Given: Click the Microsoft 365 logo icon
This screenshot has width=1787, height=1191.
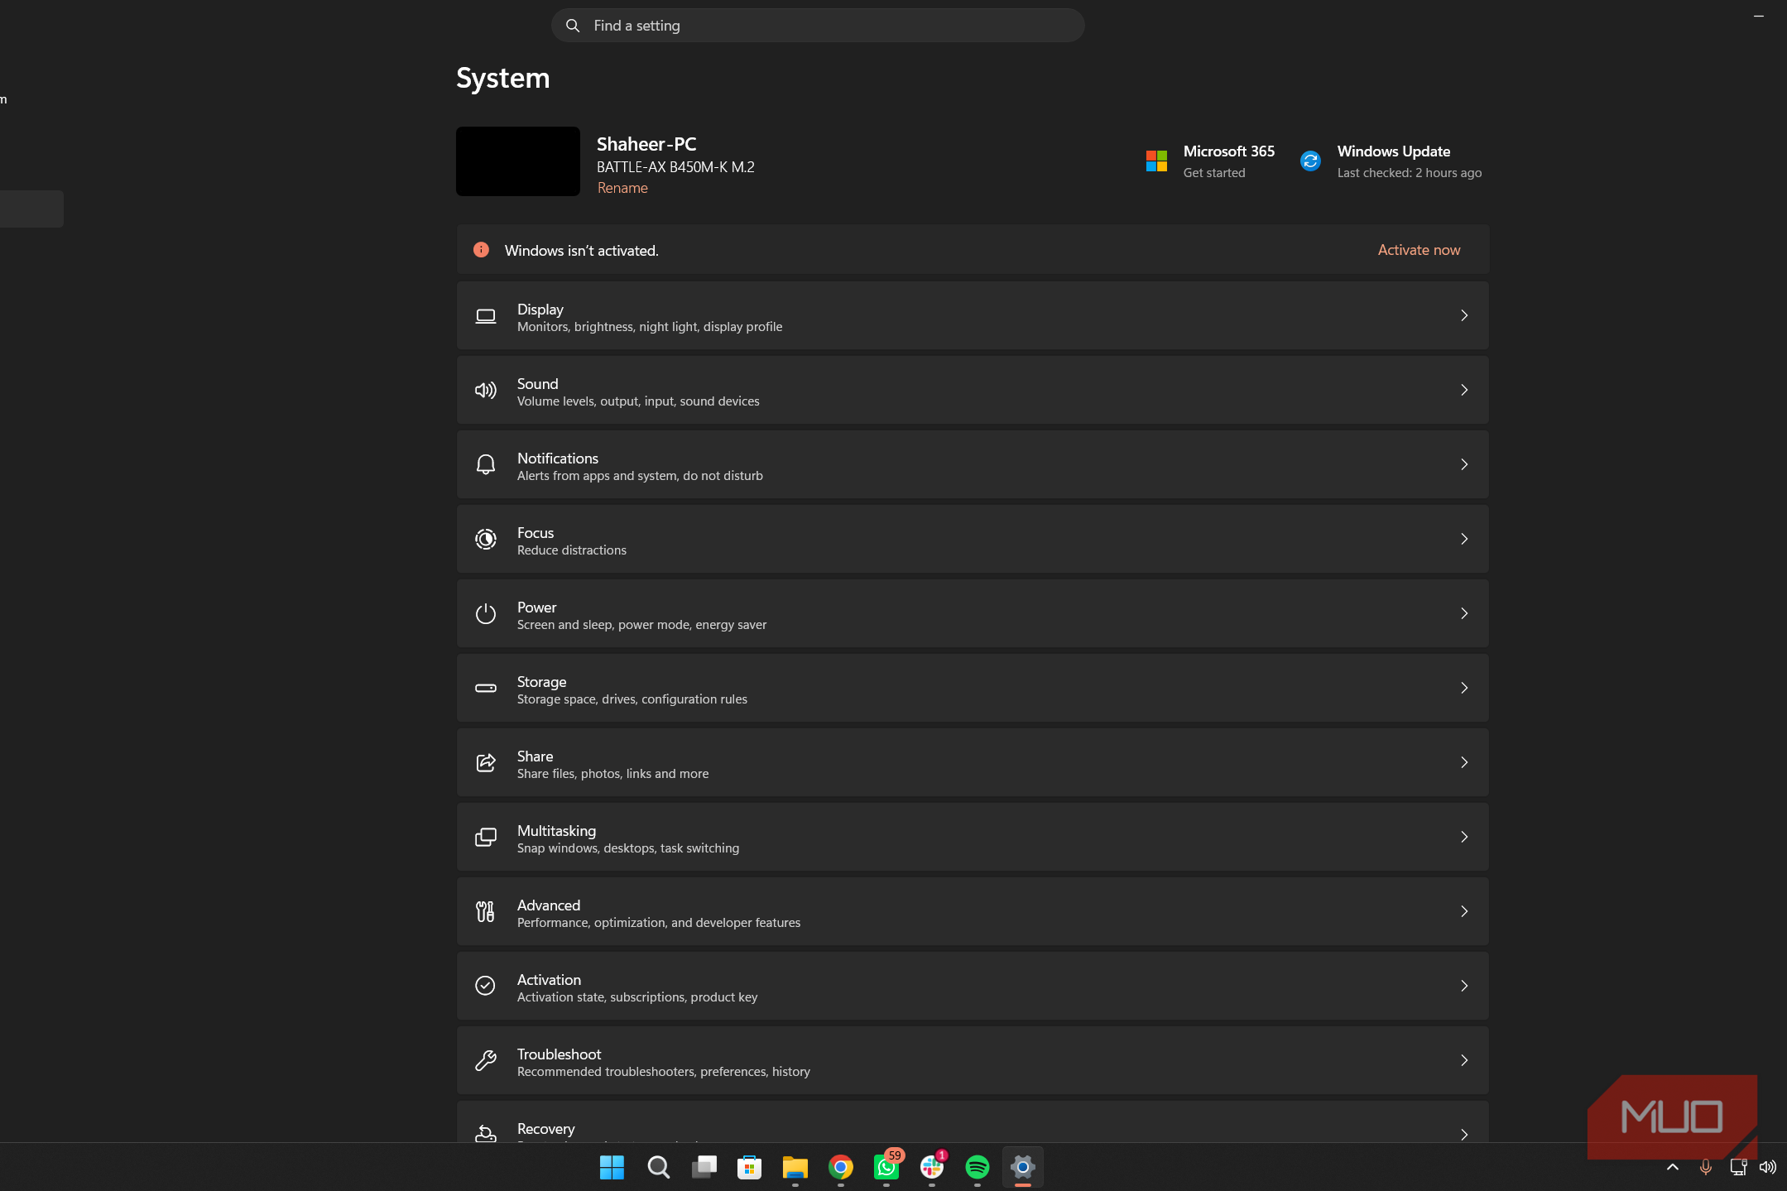Looking at the screenshot, I should coord(1156,161).
